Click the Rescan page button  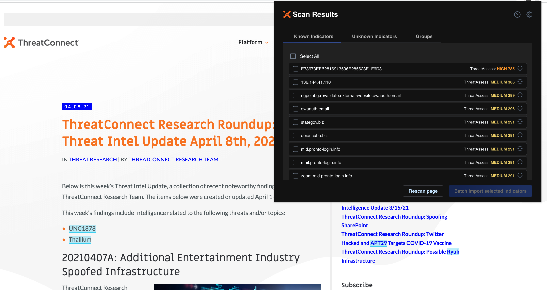(x=423, y=191)
